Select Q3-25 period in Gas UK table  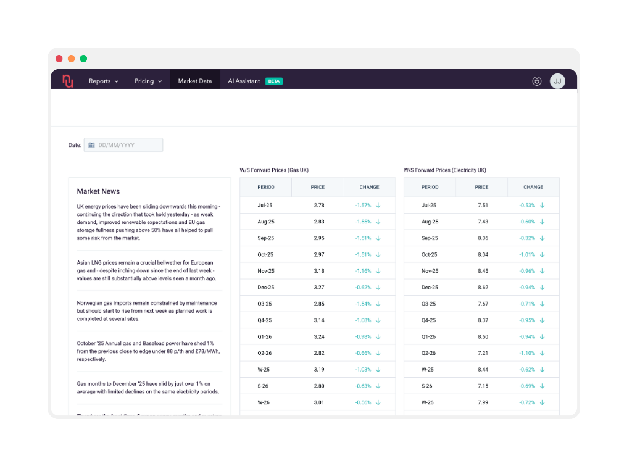click(x=265, y=304)
